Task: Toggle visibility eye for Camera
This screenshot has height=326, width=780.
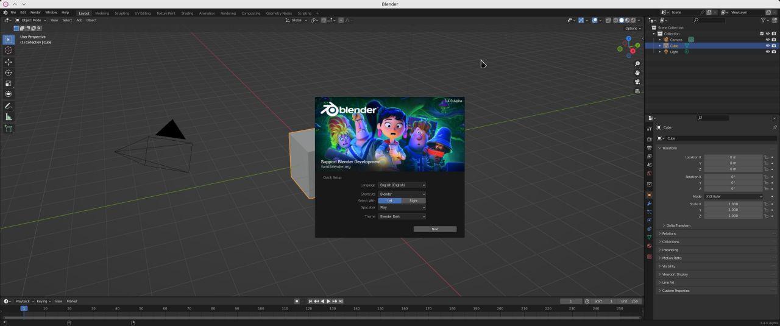Action: tap(767, 40)
